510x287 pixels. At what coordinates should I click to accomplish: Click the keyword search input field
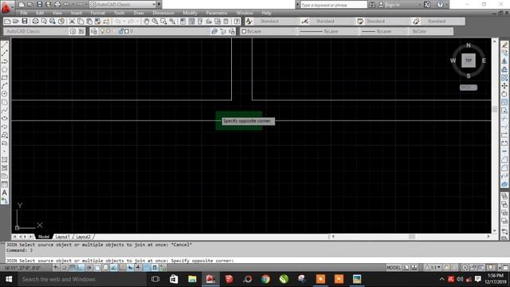[333, 5]
